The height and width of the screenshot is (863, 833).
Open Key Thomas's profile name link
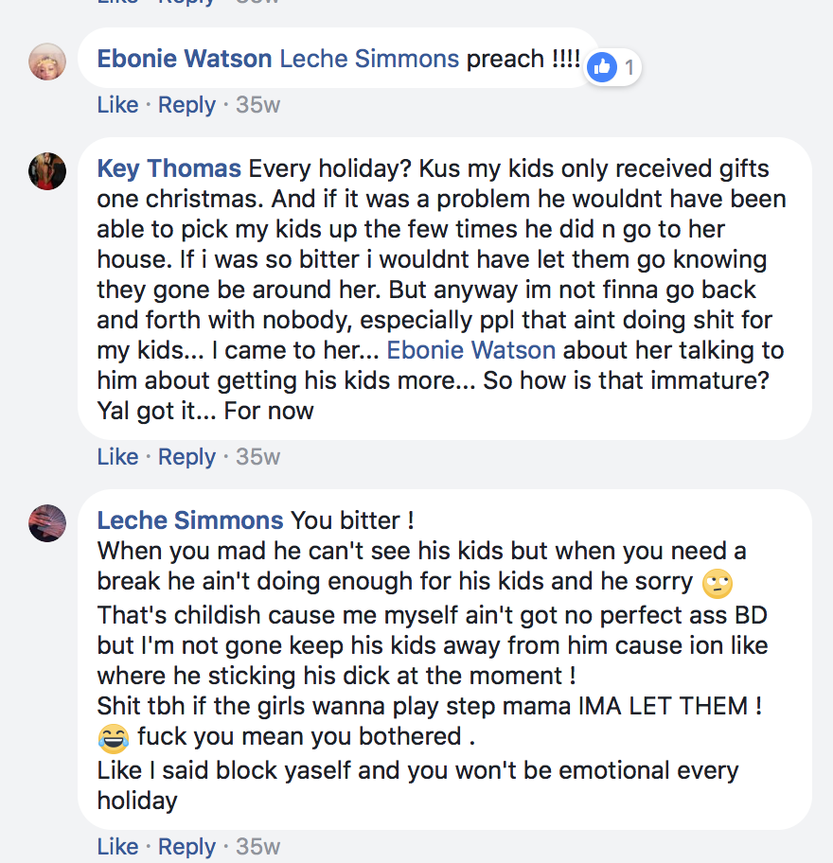[x=169, y=168]
